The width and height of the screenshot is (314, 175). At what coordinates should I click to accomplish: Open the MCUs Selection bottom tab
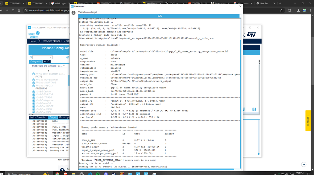click(x=38, y=118)
